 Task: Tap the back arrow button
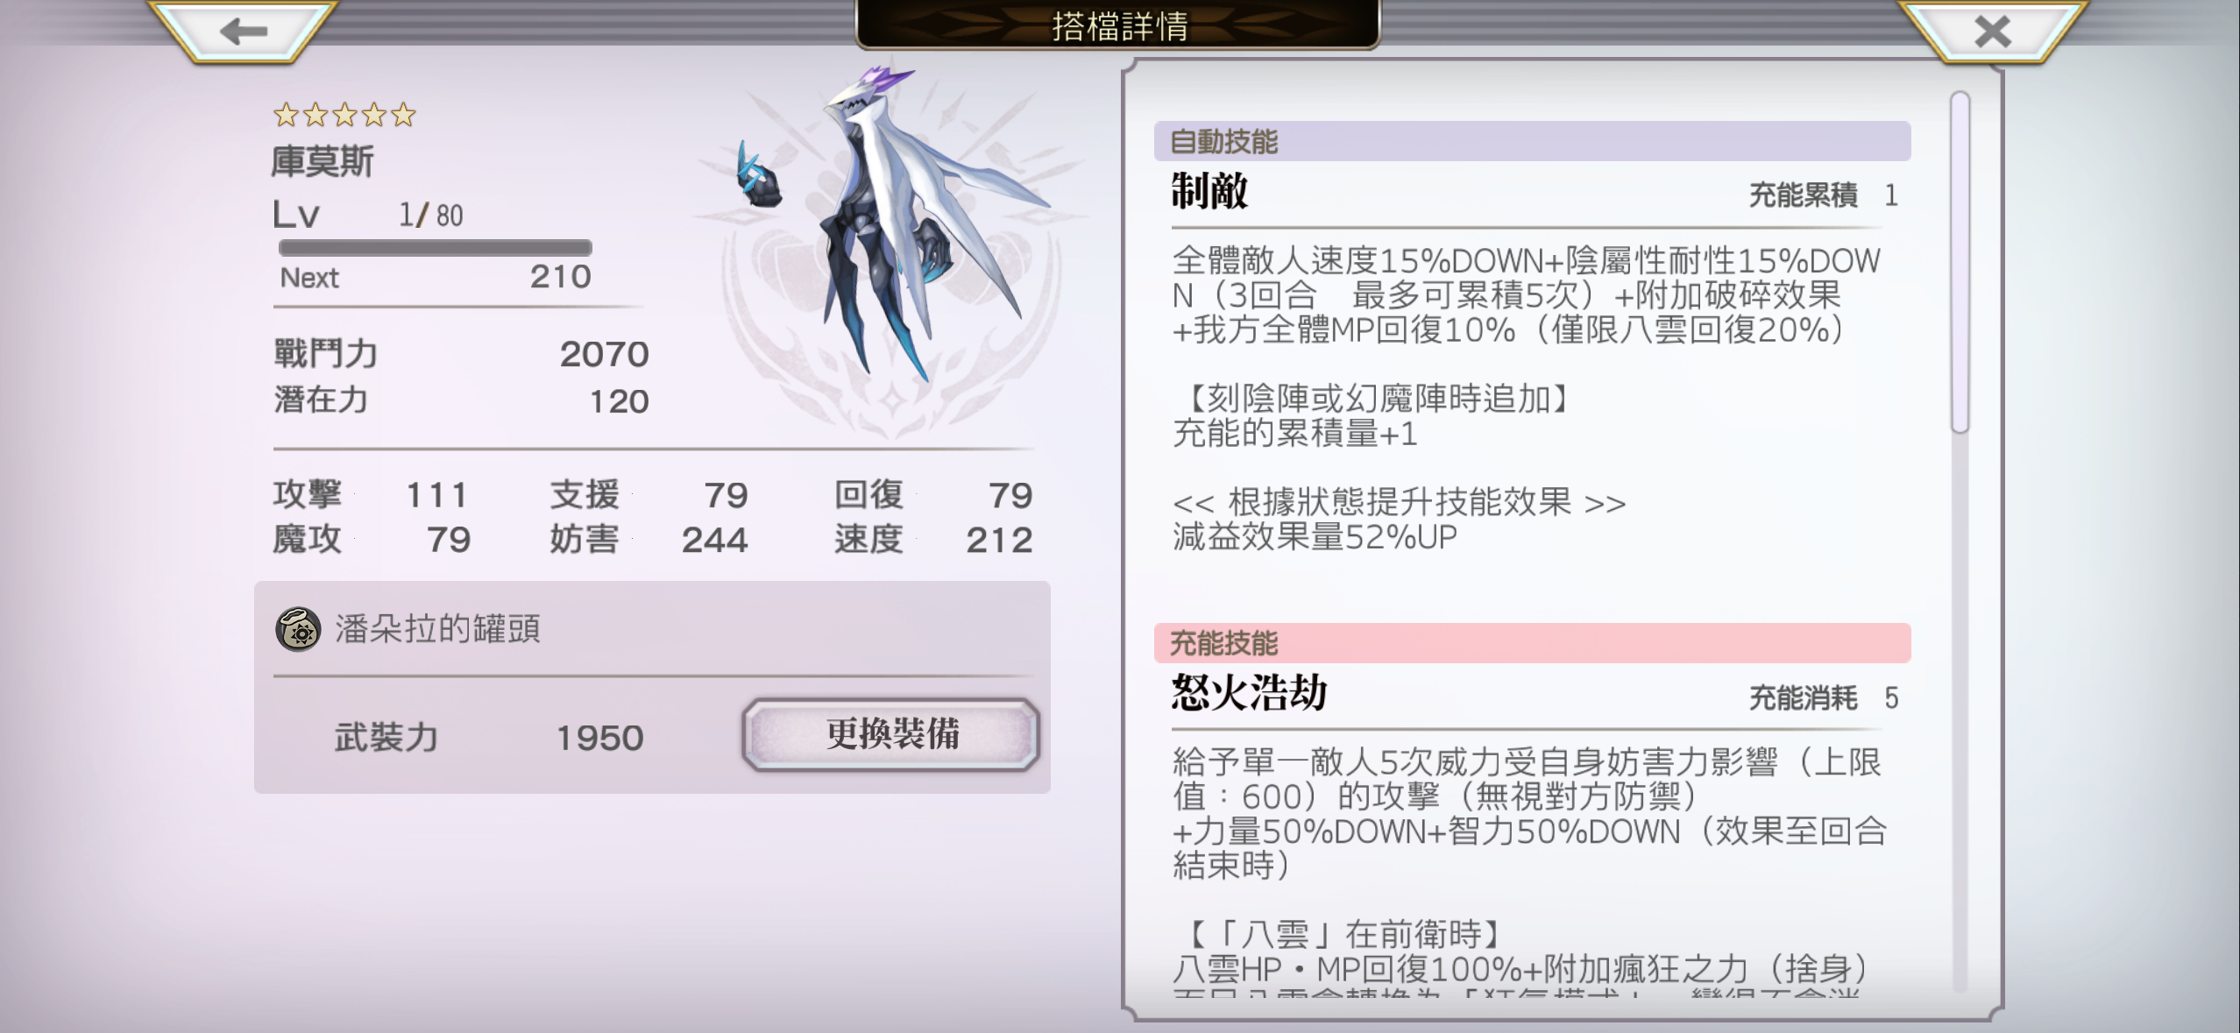coord(243,32)
